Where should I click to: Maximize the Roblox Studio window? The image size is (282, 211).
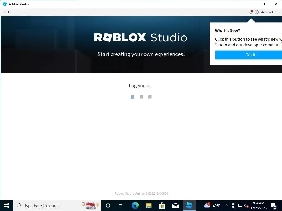click(x=263, y=4)
